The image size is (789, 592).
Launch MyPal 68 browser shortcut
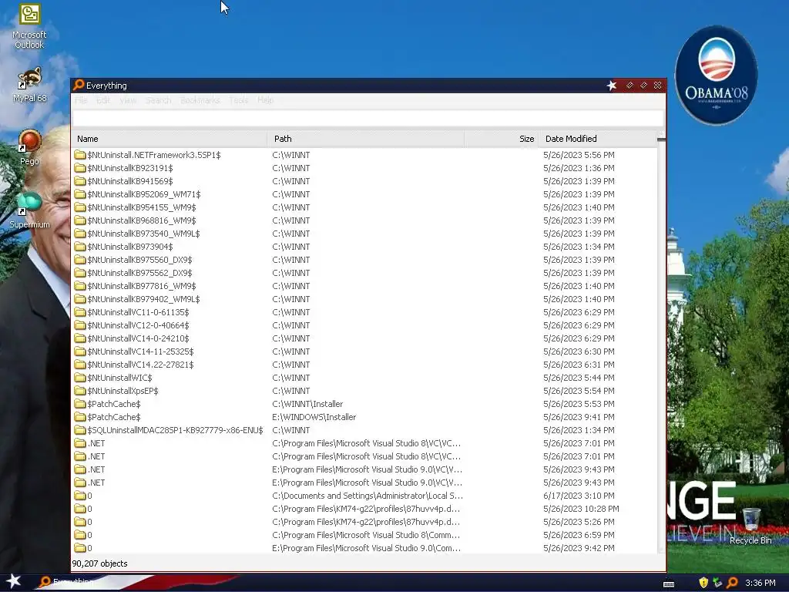tap(29, 85)
